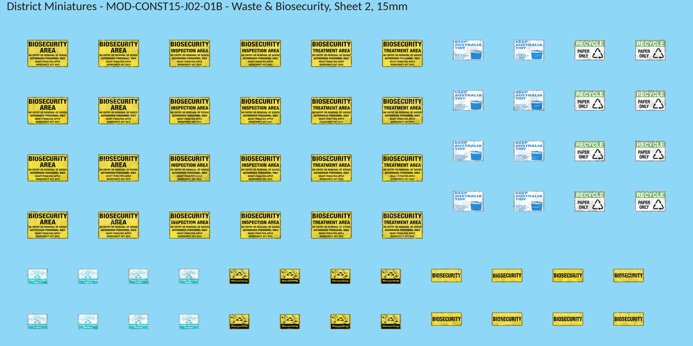Select first yellow Recycling sign, bottom row
The image size is (693, 346).
[240, 322]
